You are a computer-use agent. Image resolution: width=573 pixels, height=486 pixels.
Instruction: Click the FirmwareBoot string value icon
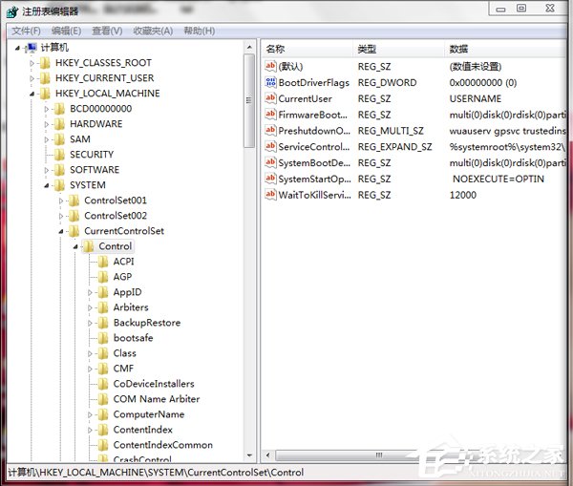tap(270, 115)
